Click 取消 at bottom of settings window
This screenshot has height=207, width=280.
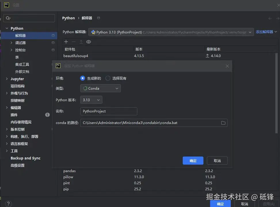245,204
